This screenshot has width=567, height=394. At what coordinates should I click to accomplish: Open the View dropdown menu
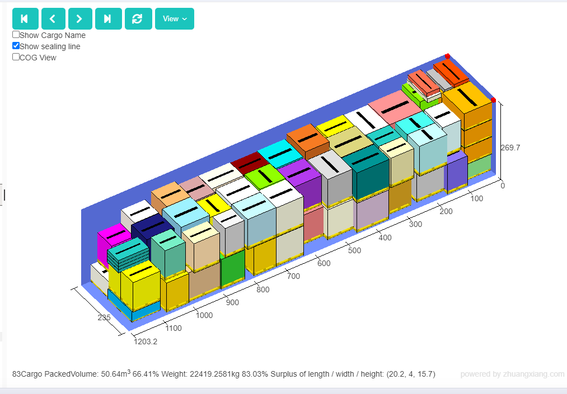[174, 19]
